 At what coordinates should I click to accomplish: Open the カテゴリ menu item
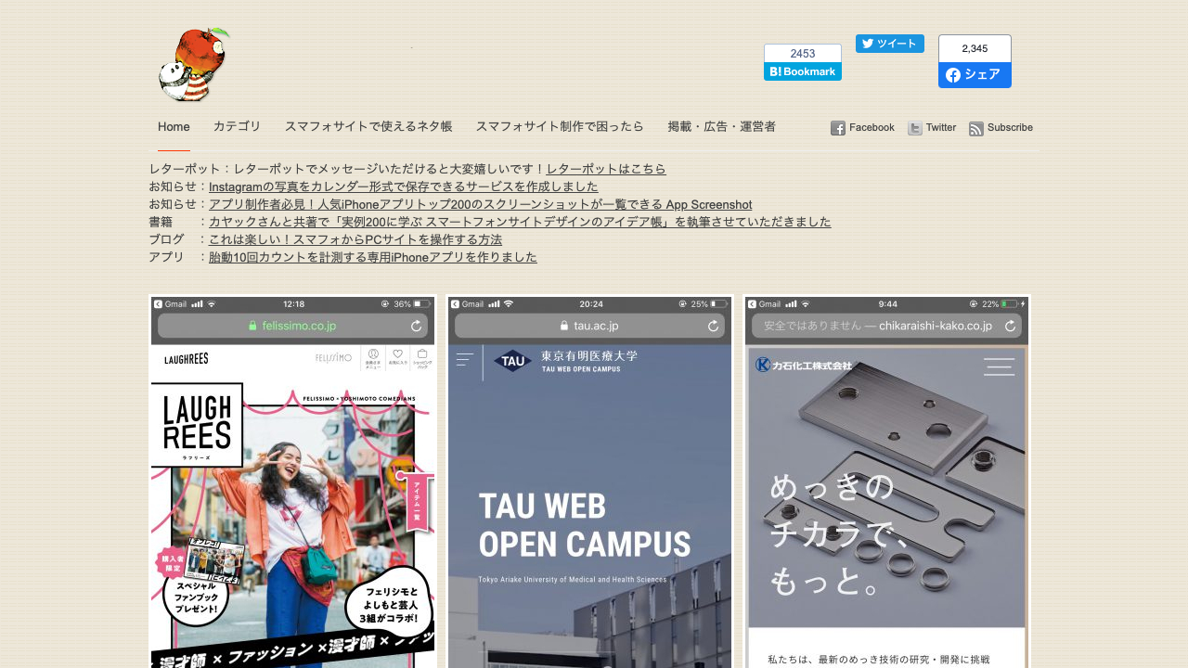coord(237,127)
